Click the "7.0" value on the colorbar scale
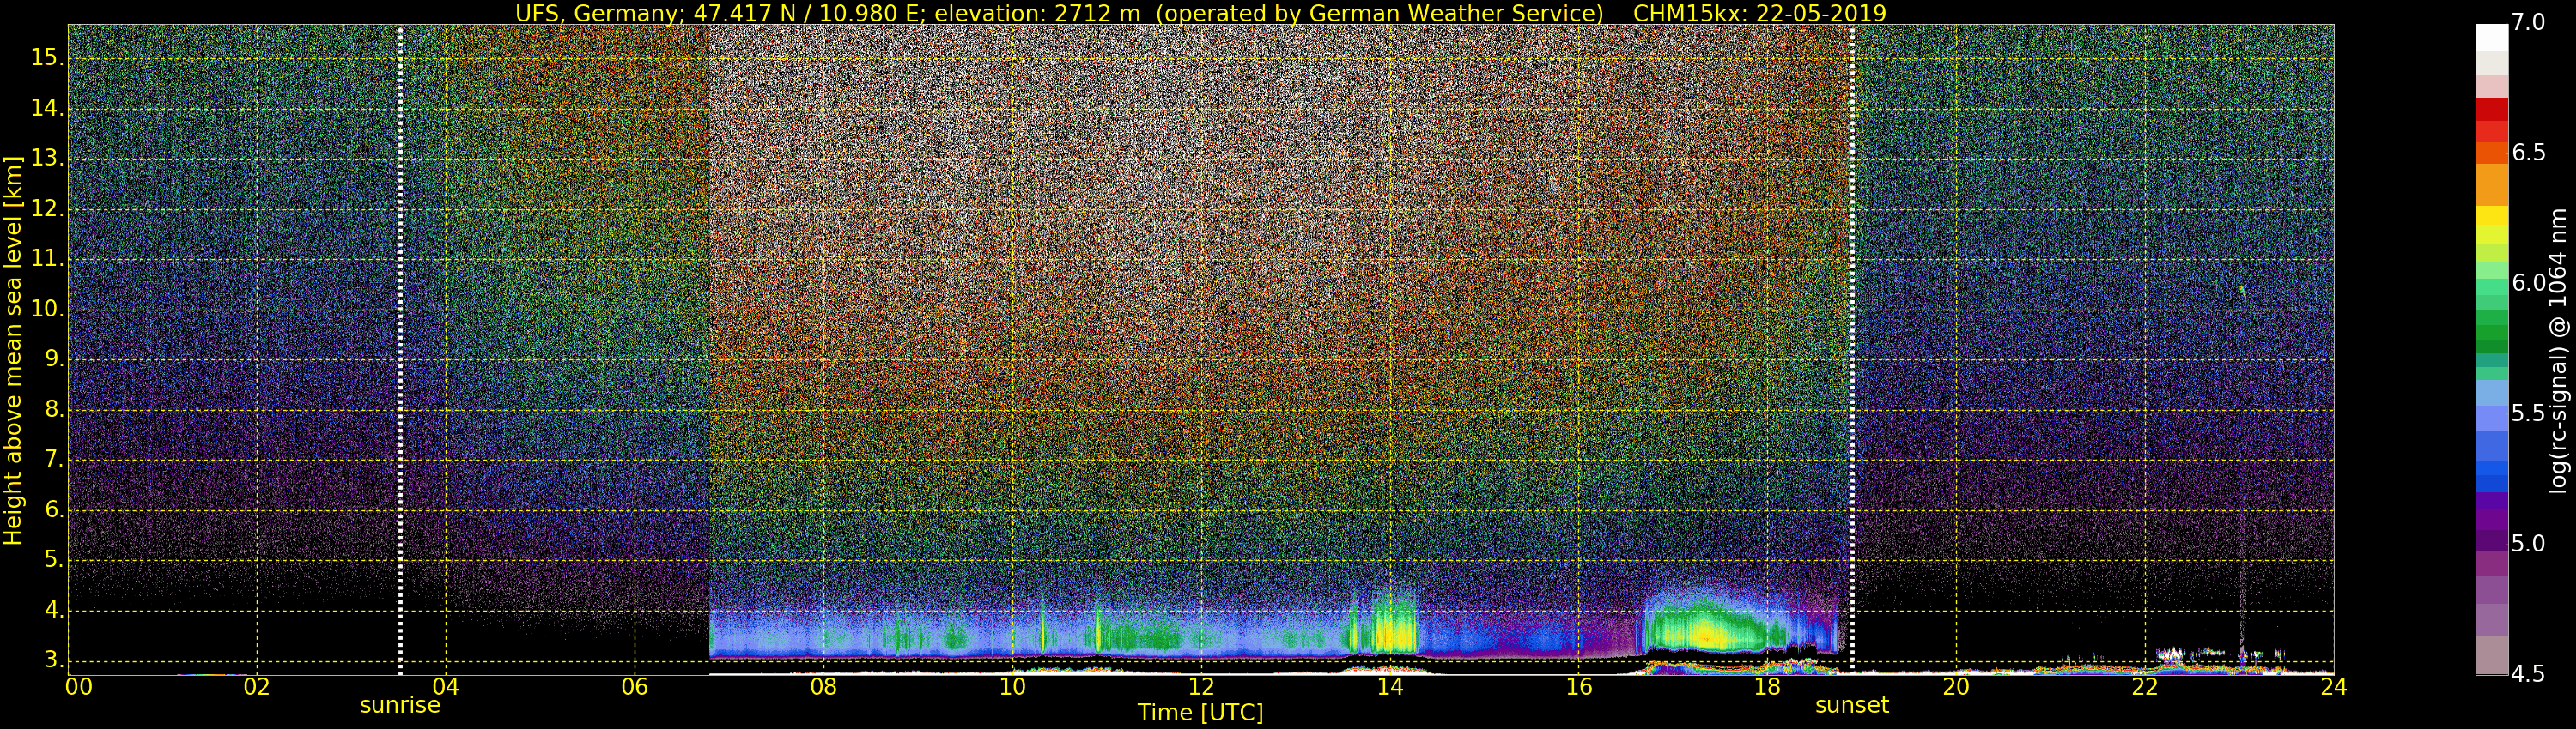2576x729 pixels. click(2528, 22)
